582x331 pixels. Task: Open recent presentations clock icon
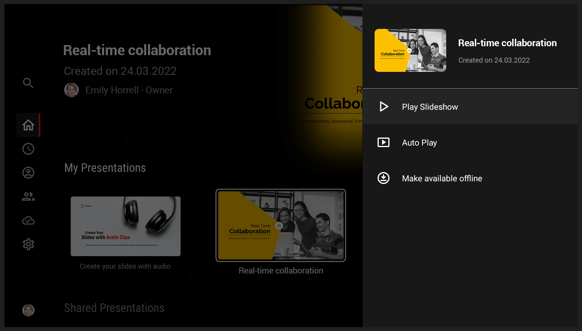[x=28, y=149]
